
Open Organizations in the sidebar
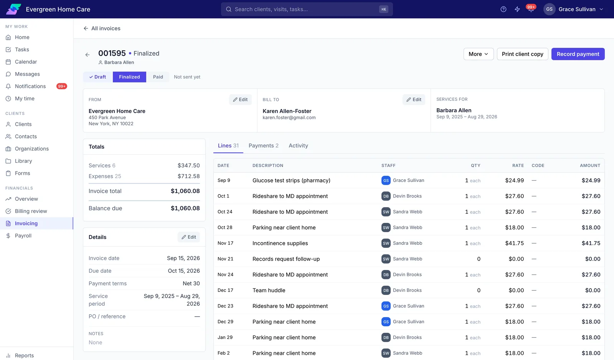pyautogui.click(x=36, y=149)
